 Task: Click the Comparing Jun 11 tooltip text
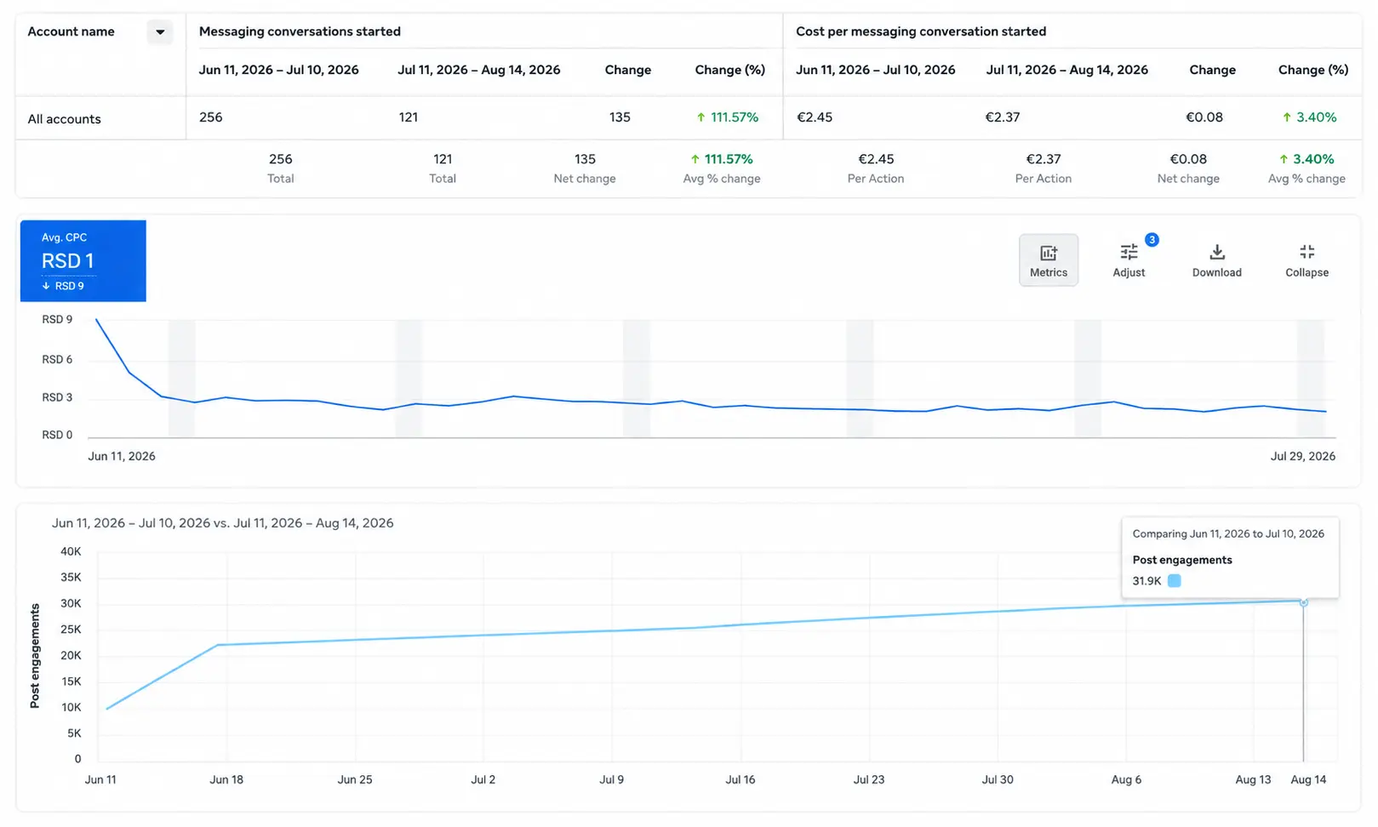(x=1228, y=533)
